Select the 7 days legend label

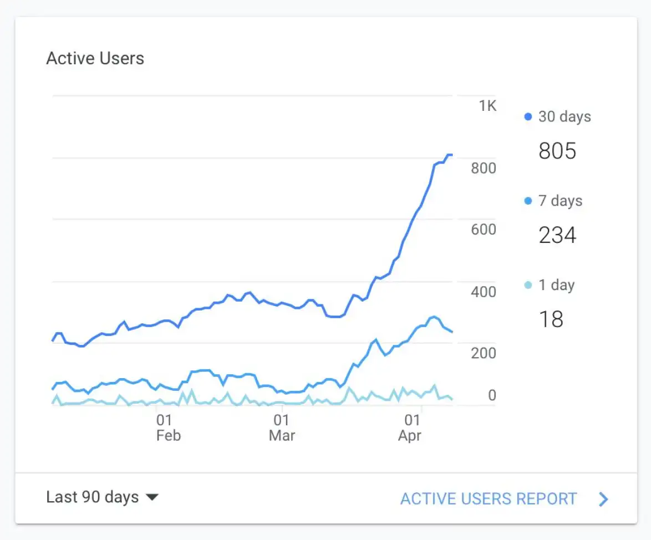tap(560, 201)
